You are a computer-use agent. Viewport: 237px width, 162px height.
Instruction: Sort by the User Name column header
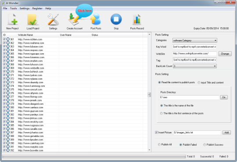coord(75,35)
